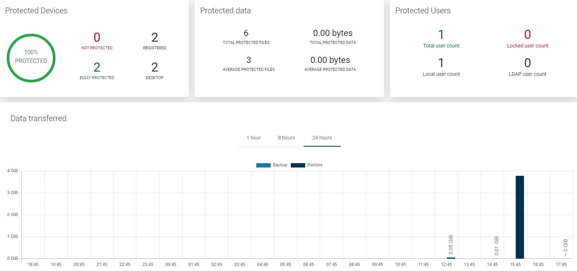577x271 pixels.
Task: Click the tall Restore bar at 15:45
Action: coord(519,217)
